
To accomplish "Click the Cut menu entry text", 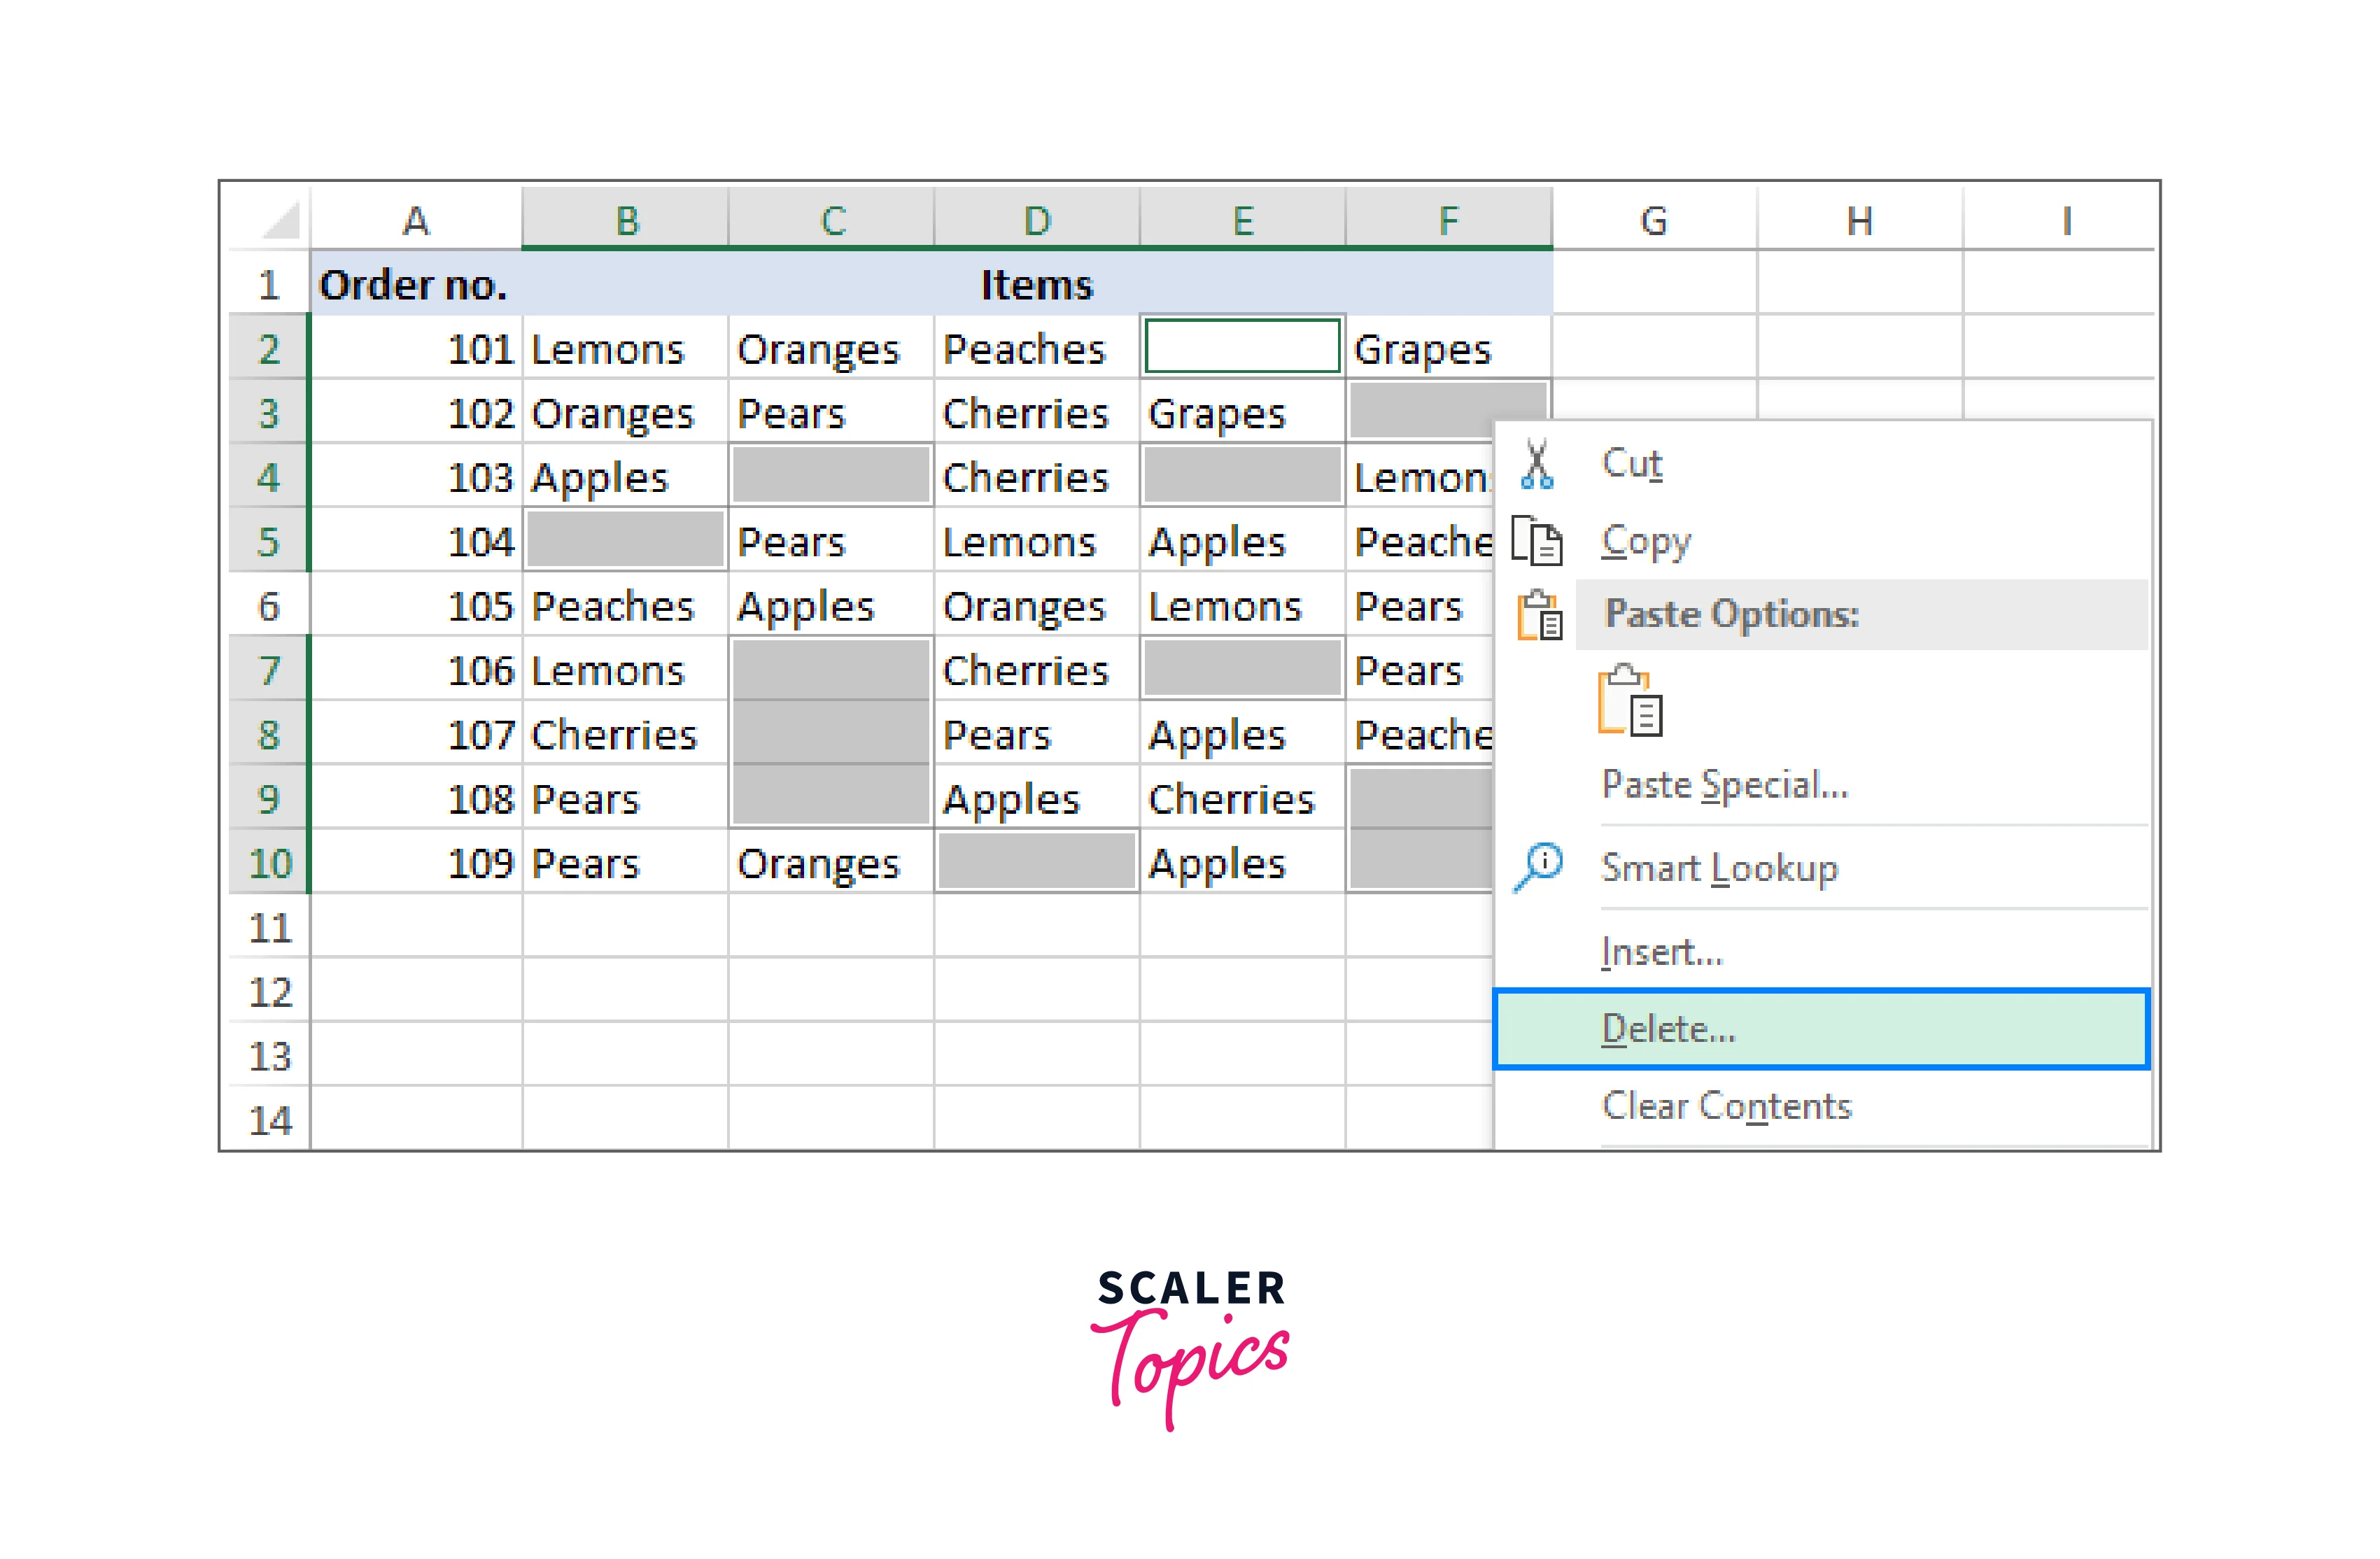I will click(1632, 464).
